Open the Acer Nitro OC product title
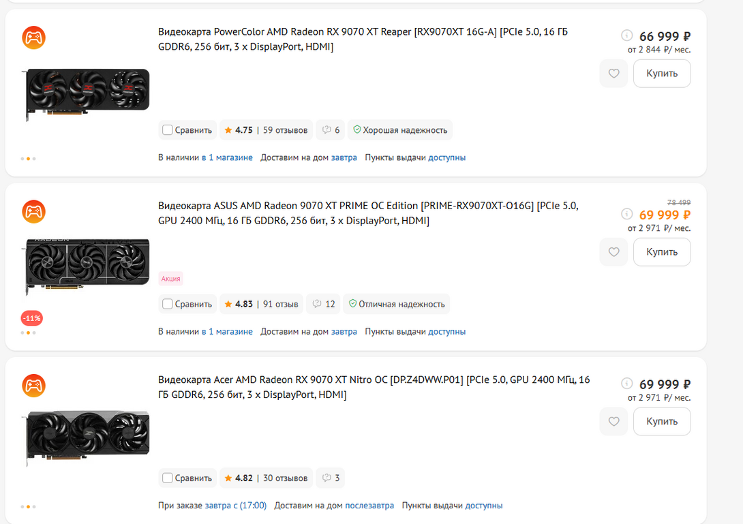Image resolution: width=743 pixels, height=524 pixels. click(x=374, y=387)
